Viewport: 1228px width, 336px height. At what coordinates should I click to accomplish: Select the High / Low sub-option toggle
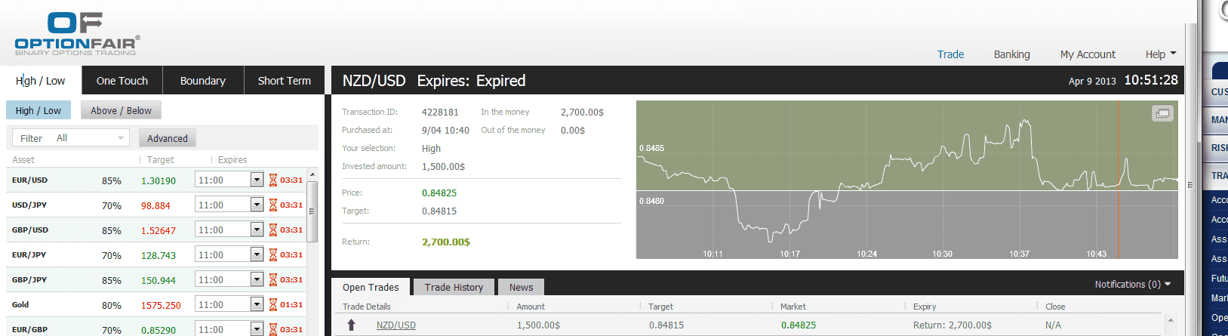(38, 110)
